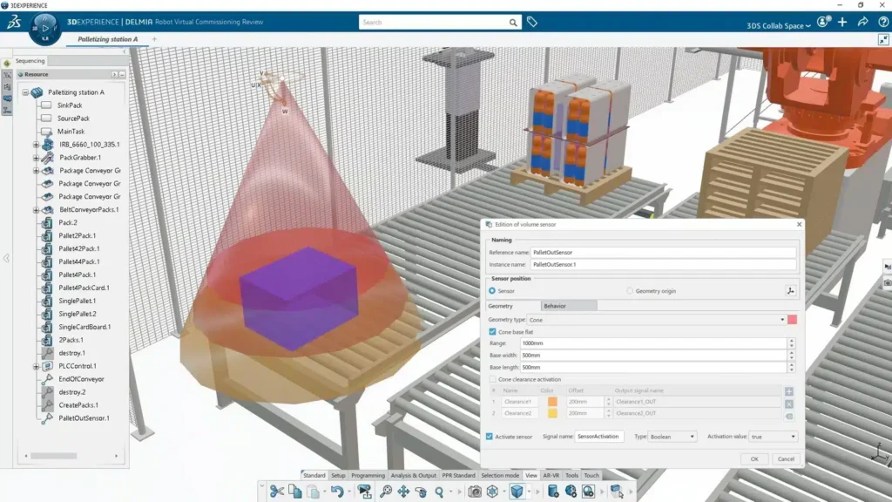Select the Pan tool in the bottom toolbar
Viewport: 892px width, 502px height.
click(x=405, y=491)
